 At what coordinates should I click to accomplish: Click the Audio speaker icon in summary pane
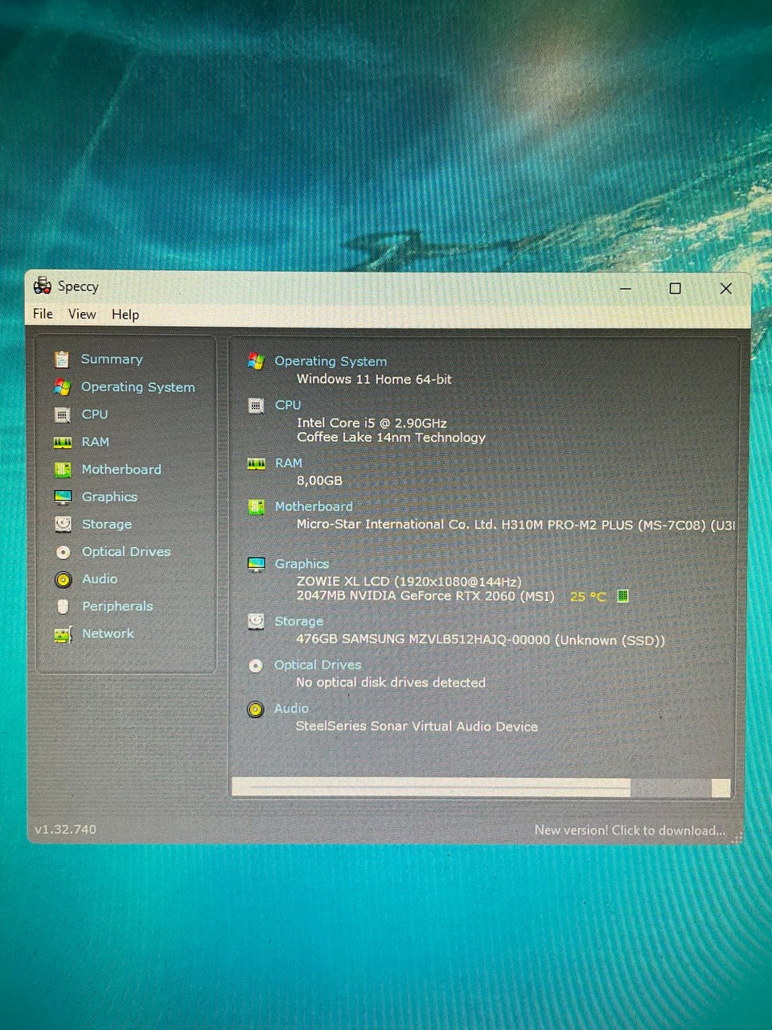pos(256,709)
